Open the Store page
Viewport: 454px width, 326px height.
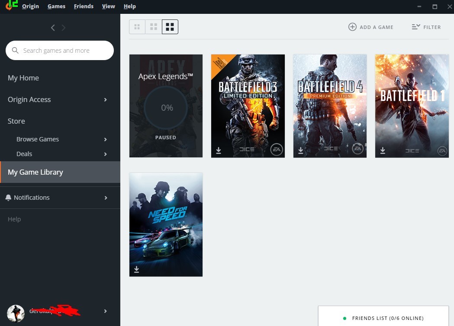(16, 121)
